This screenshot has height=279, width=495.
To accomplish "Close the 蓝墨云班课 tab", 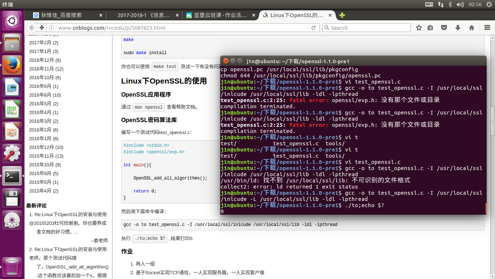I will [254, 15].
